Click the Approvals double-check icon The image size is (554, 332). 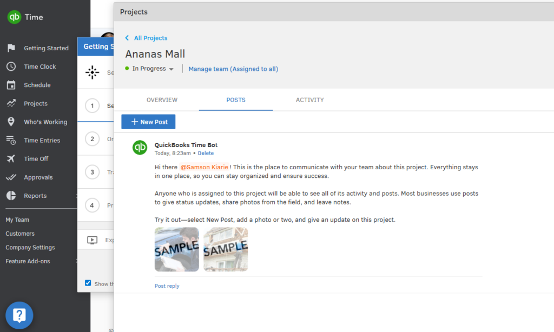[x=11, y=177]
